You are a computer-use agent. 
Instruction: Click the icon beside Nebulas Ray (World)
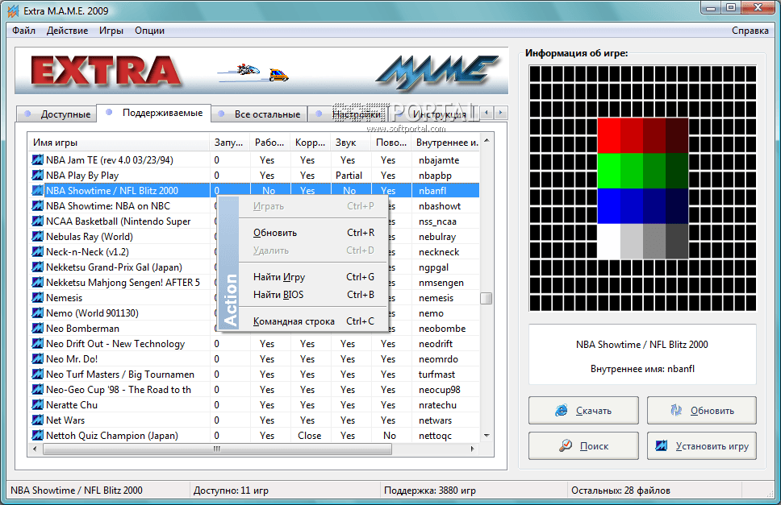coord(37,237)
